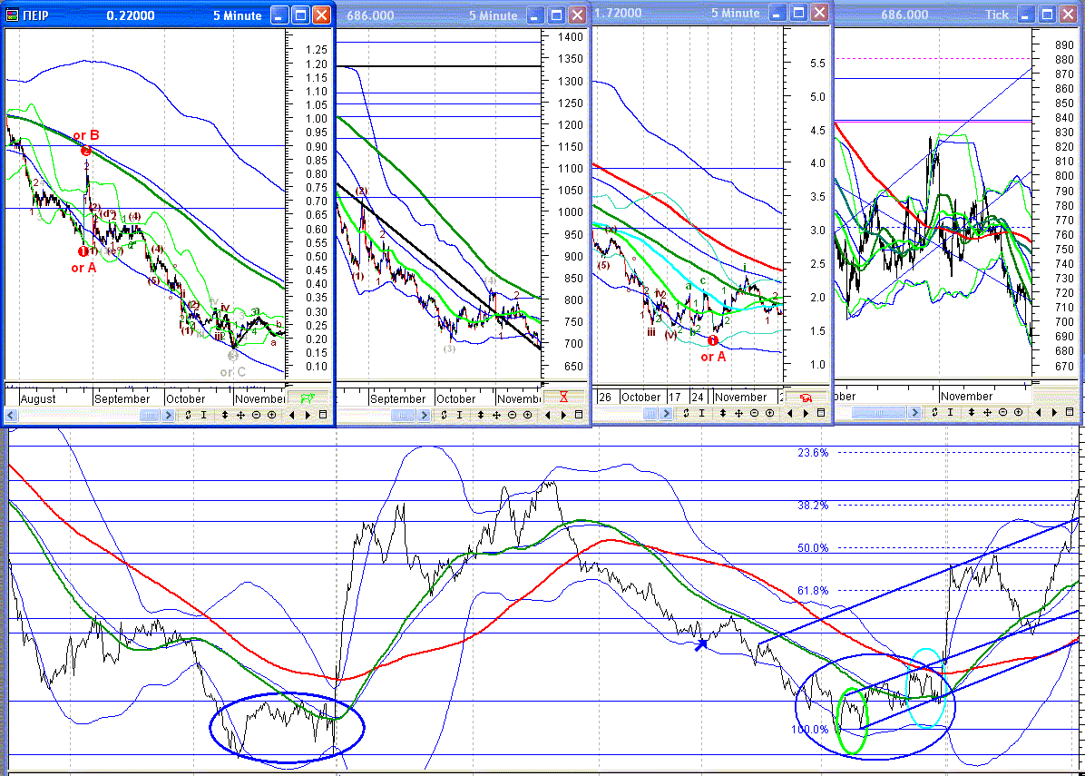Zoom in the 686.000 5 Minute chart

point(528,415)
